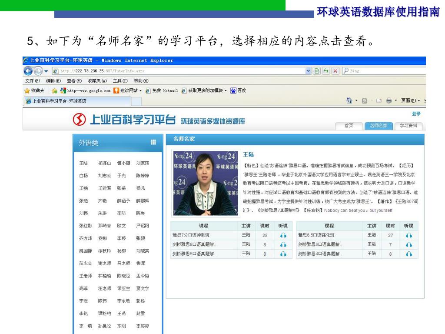Screen dimensions: 445x334
Task: Click the IE Back navigation arrow
Action: (x=28, y=71)
